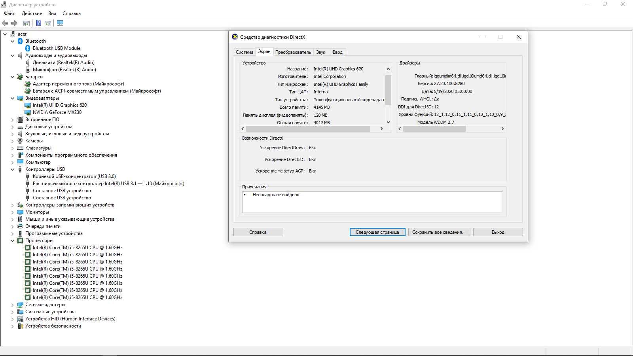Click the Следующая страница button
Screen dimensions: 633x356
click(x=377, y=232)
